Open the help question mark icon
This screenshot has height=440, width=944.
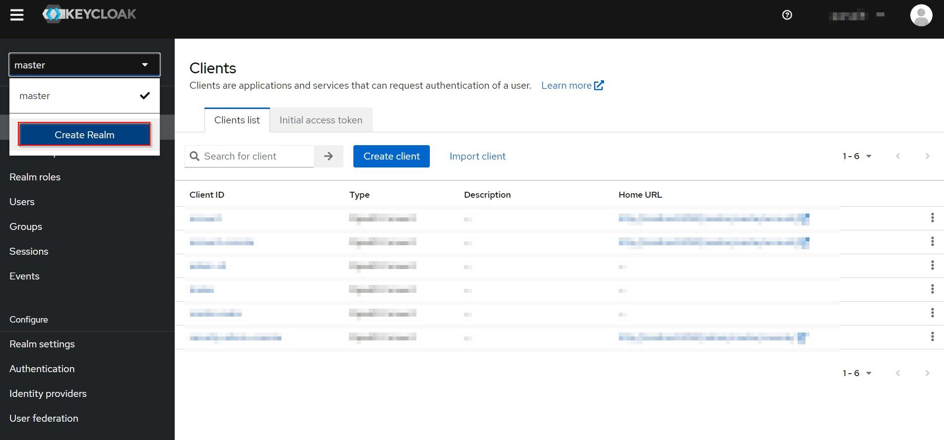(x=787, y=15)
